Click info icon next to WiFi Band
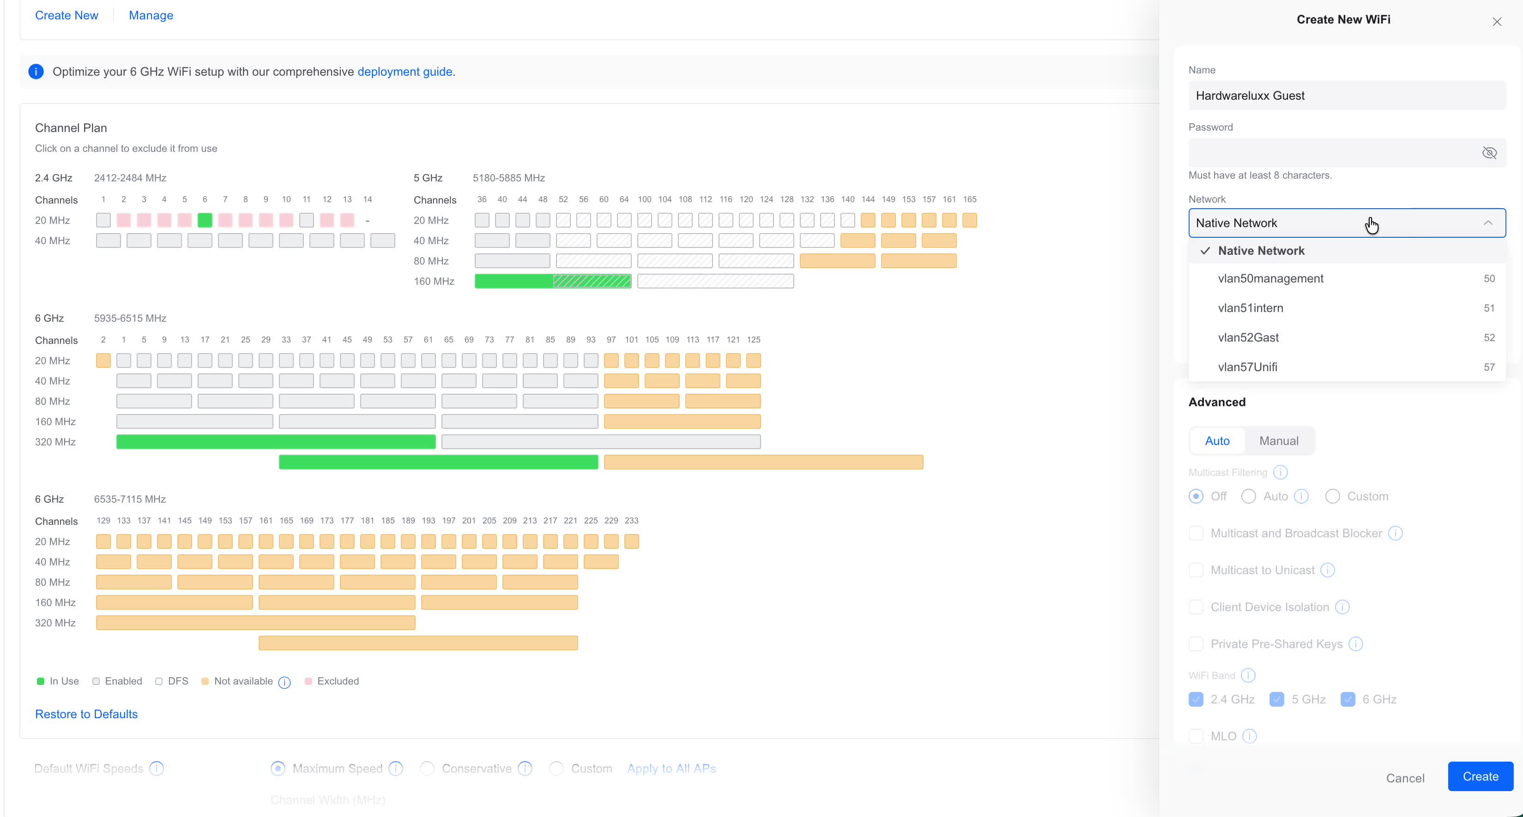Image resolution: width=1523 pixels, height=817 pixels. click(x=1248, y=675)
